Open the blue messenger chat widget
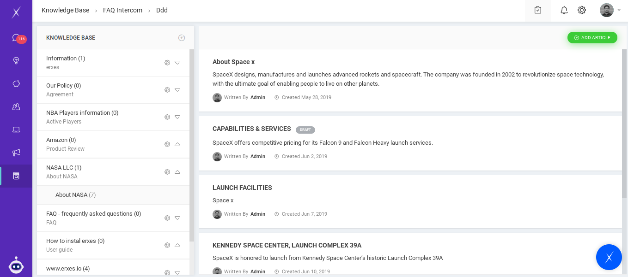 pyautogui.click(x=609, y=257)
